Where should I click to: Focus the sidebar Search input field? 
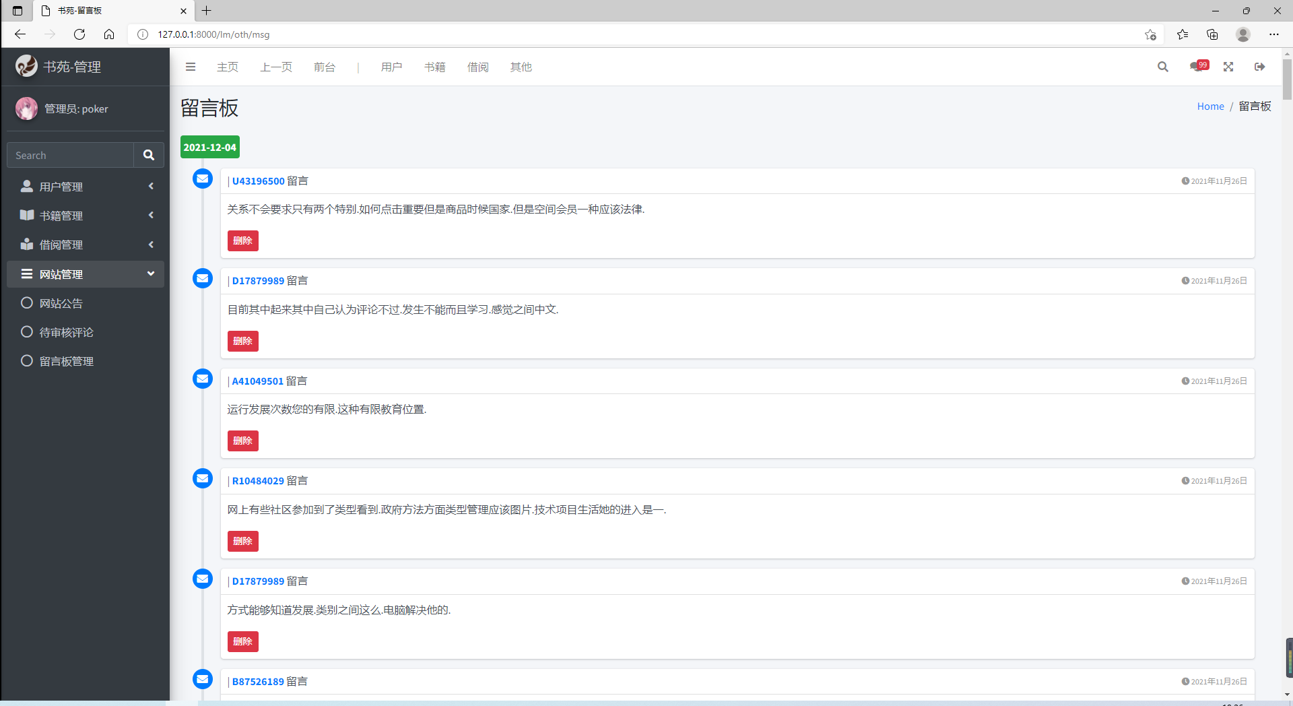(x=71, y=155)
